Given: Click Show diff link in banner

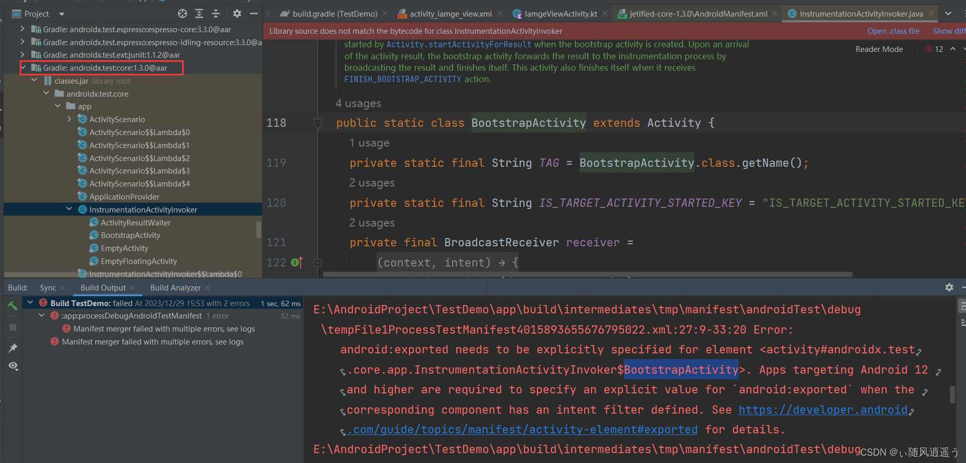Looking at the screenshot, I should [x=949, y=31].
